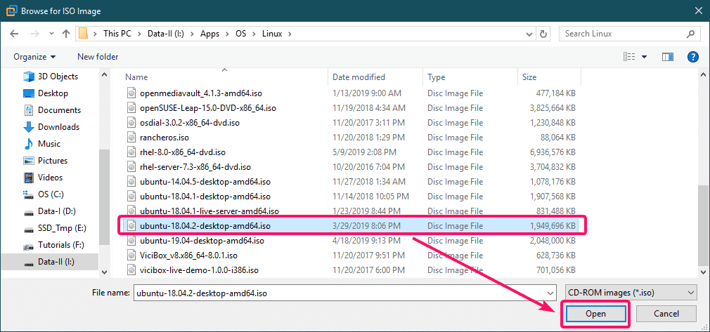Select 3D Objects in the sidebar
710x332 pixels.
(x=50, y=77)
